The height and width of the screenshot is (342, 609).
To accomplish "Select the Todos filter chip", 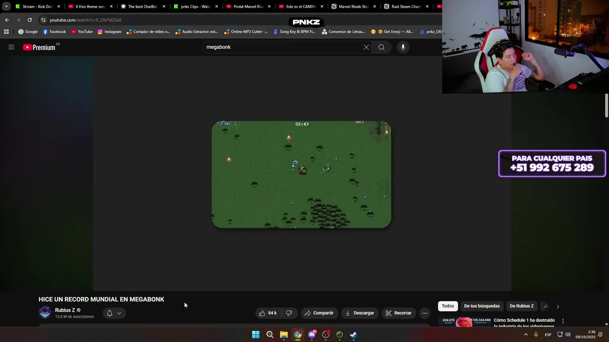I will [448, 306].
